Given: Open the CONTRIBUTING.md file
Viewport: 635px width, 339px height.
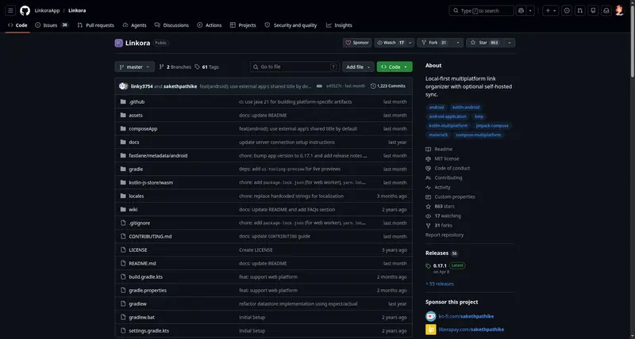Looking at the screenshot, I should (150, 236).
